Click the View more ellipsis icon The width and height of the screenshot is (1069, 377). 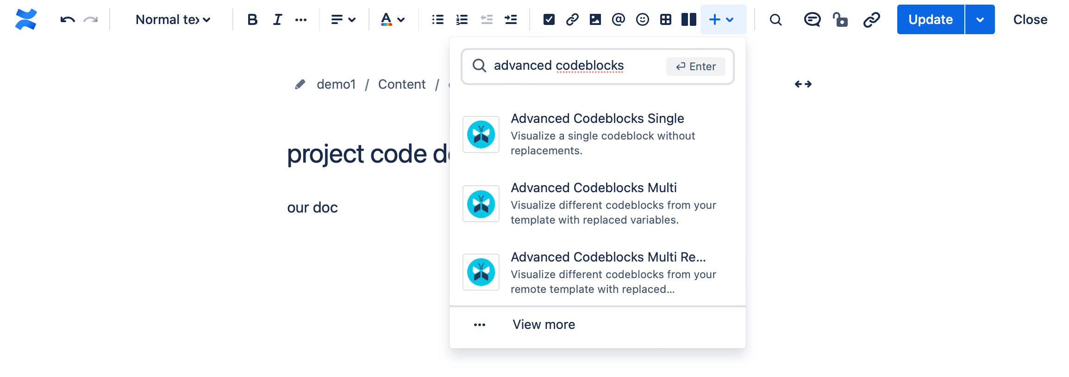[480, 325]
